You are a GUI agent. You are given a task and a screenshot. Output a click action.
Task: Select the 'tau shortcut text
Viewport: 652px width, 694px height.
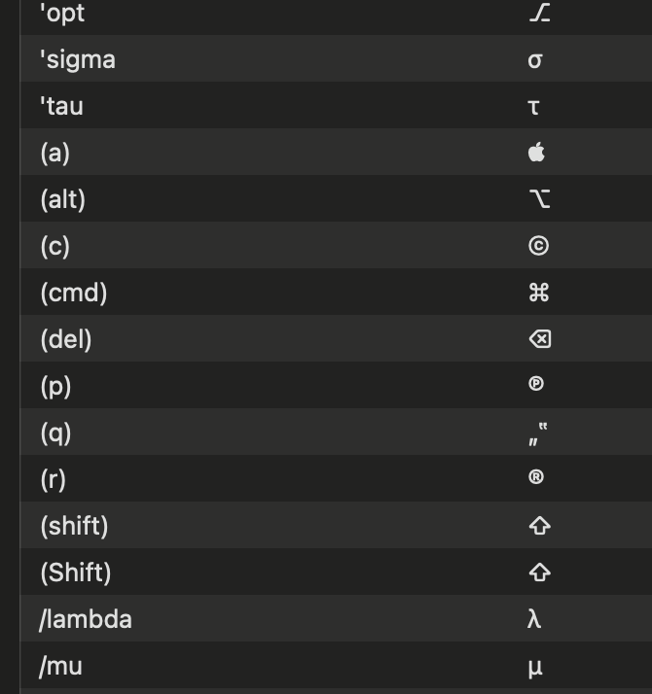click(x=61, y=106)
